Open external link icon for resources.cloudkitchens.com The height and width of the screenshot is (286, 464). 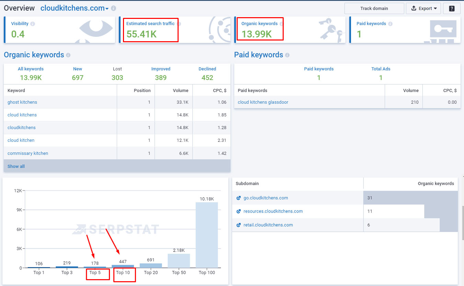tap(239, 211)
